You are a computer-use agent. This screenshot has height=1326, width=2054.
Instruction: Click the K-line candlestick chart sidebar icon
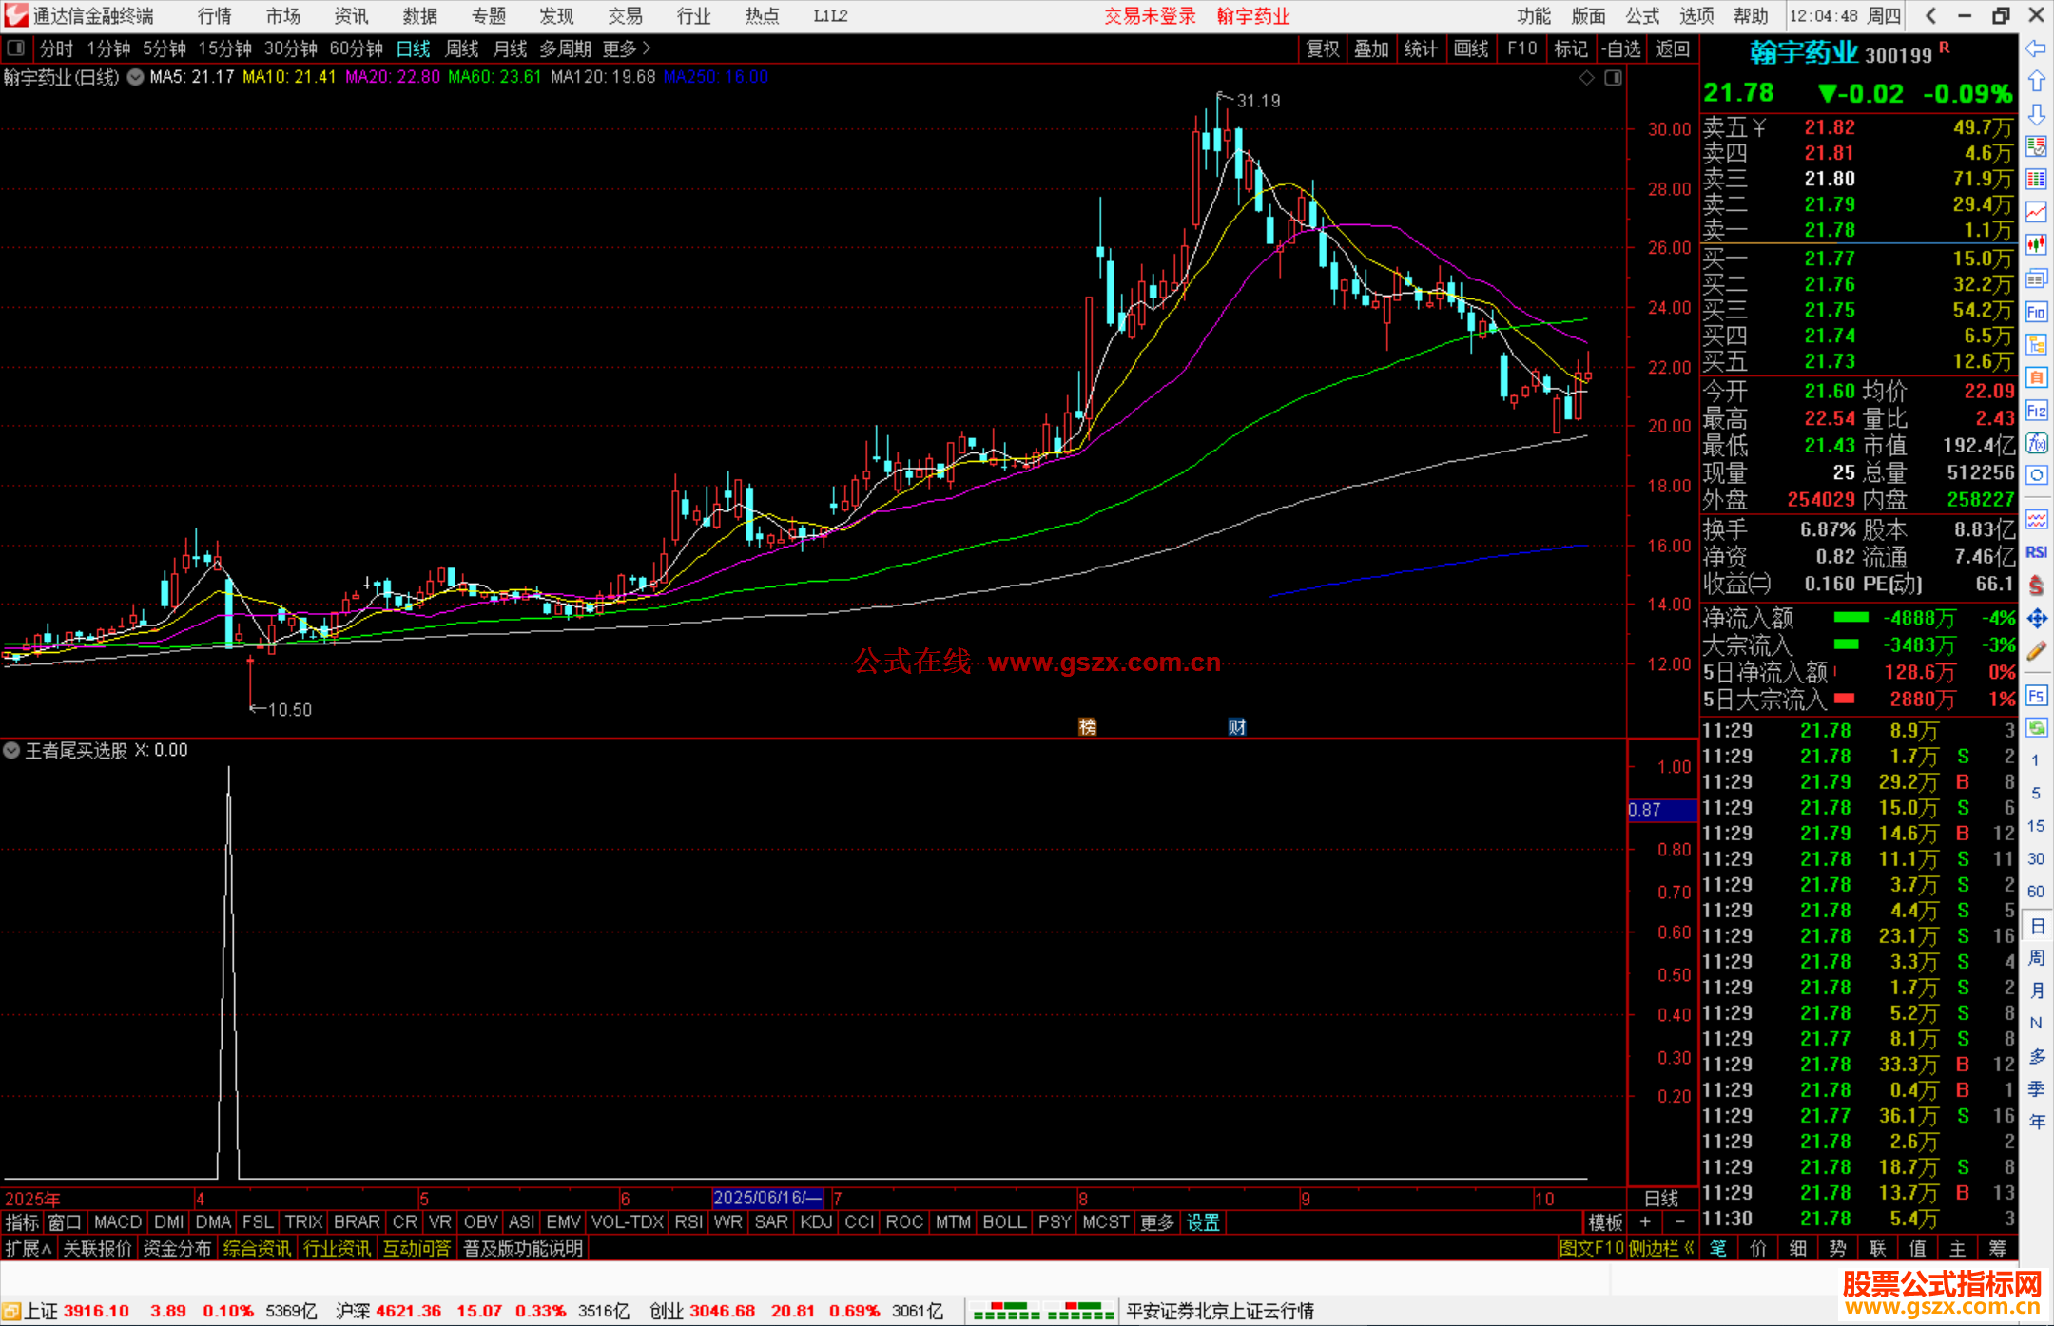[2036, 245]
